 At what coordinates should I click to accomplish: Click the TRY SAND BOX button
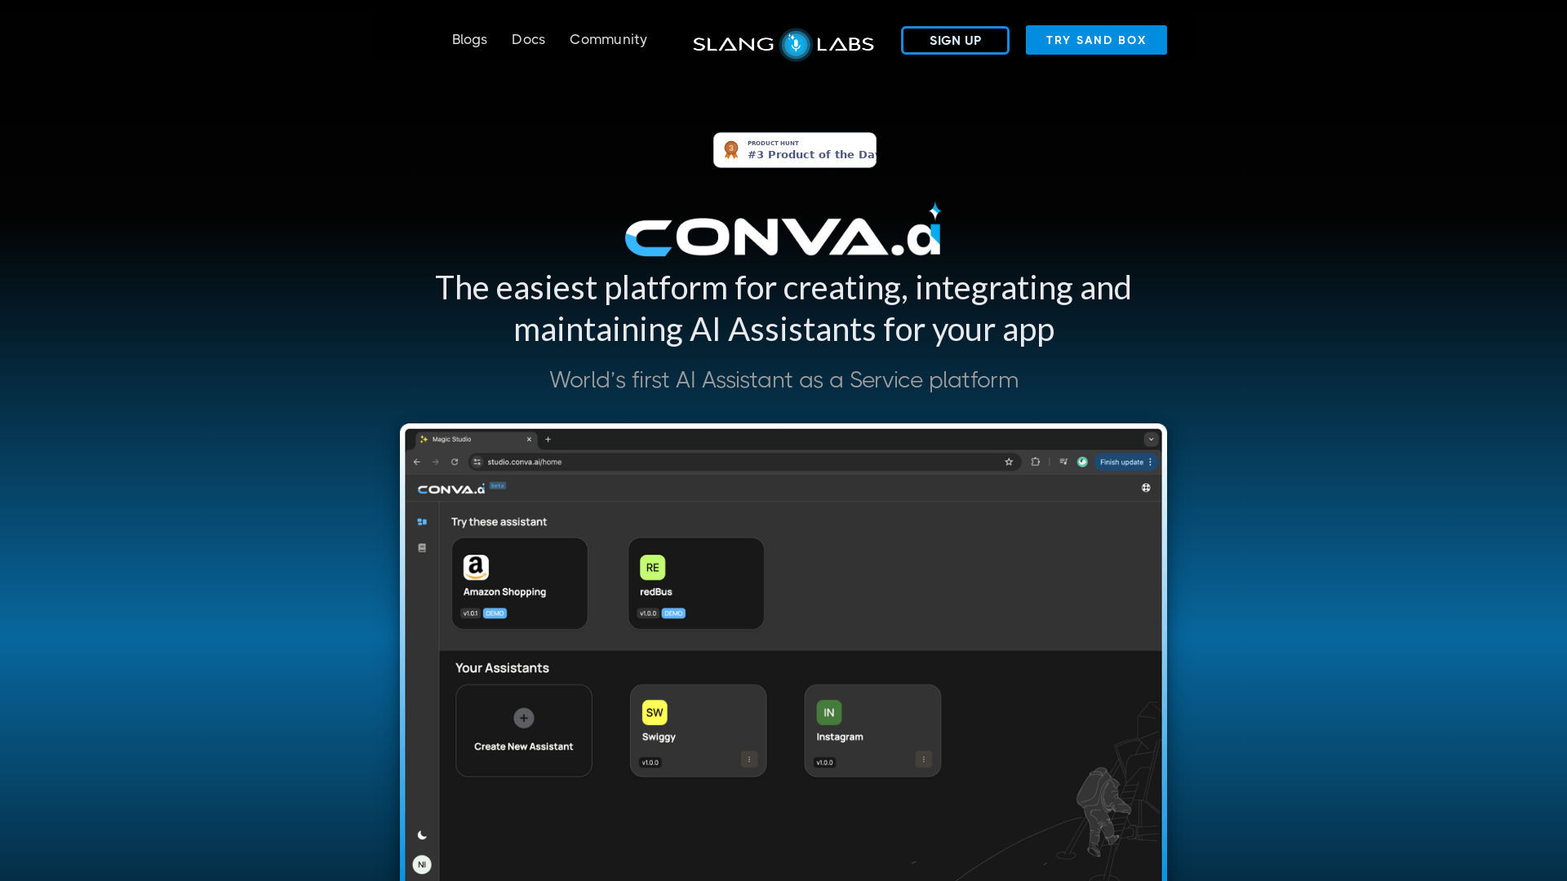1095,40
